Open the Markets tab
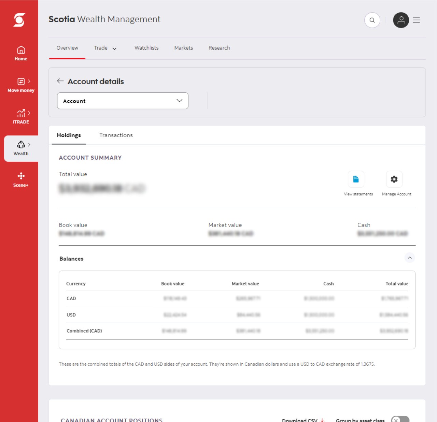Viewport: 437px width, 422px height. 184,48
